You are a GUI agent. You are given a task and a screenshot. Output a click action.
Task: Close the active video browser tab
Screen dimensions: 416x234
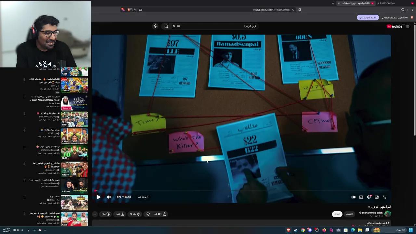(x=339, y=3)
